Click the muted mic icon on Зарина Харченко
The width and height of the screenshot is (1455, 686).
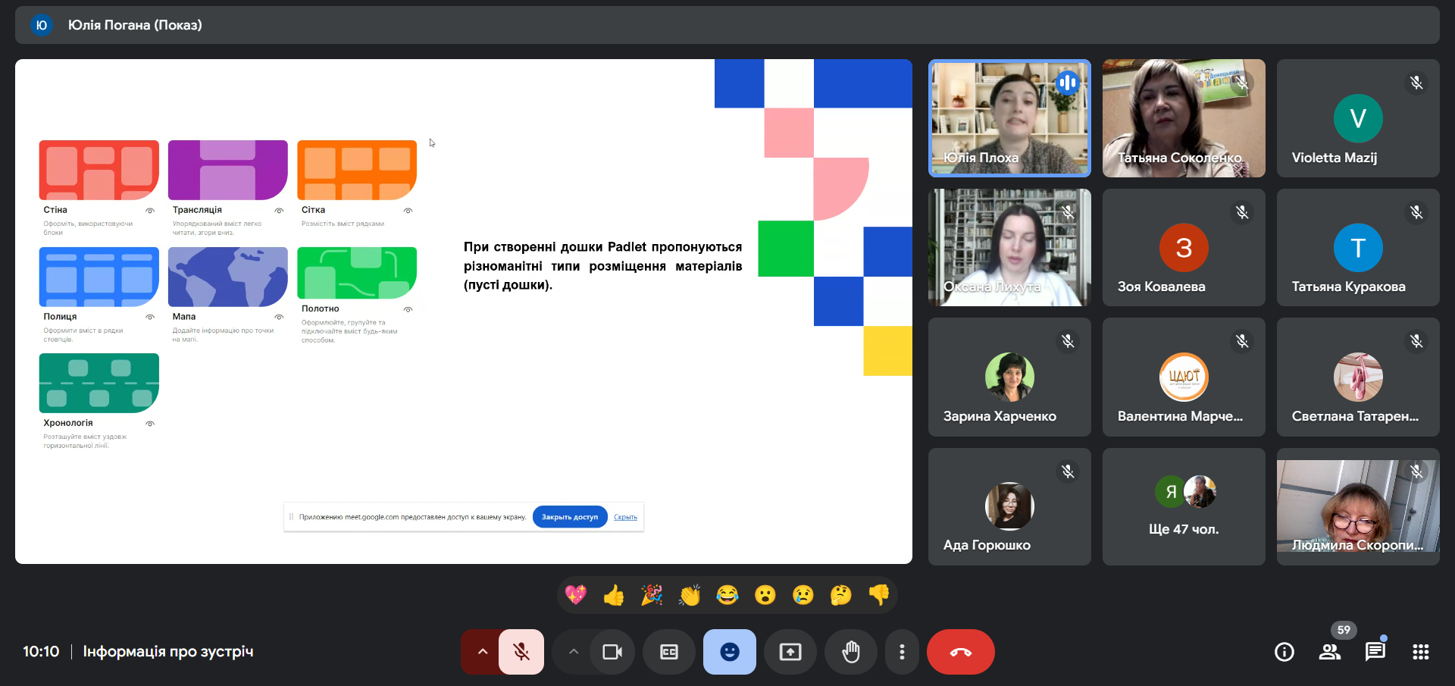pyautogui.click(x=1068, y=341)
